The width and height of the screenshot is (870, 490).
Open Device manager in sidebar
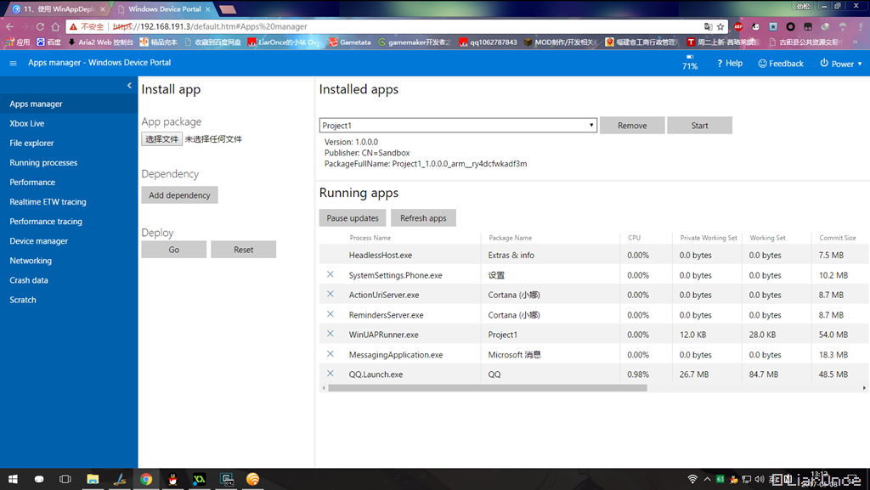click(39, 241)
